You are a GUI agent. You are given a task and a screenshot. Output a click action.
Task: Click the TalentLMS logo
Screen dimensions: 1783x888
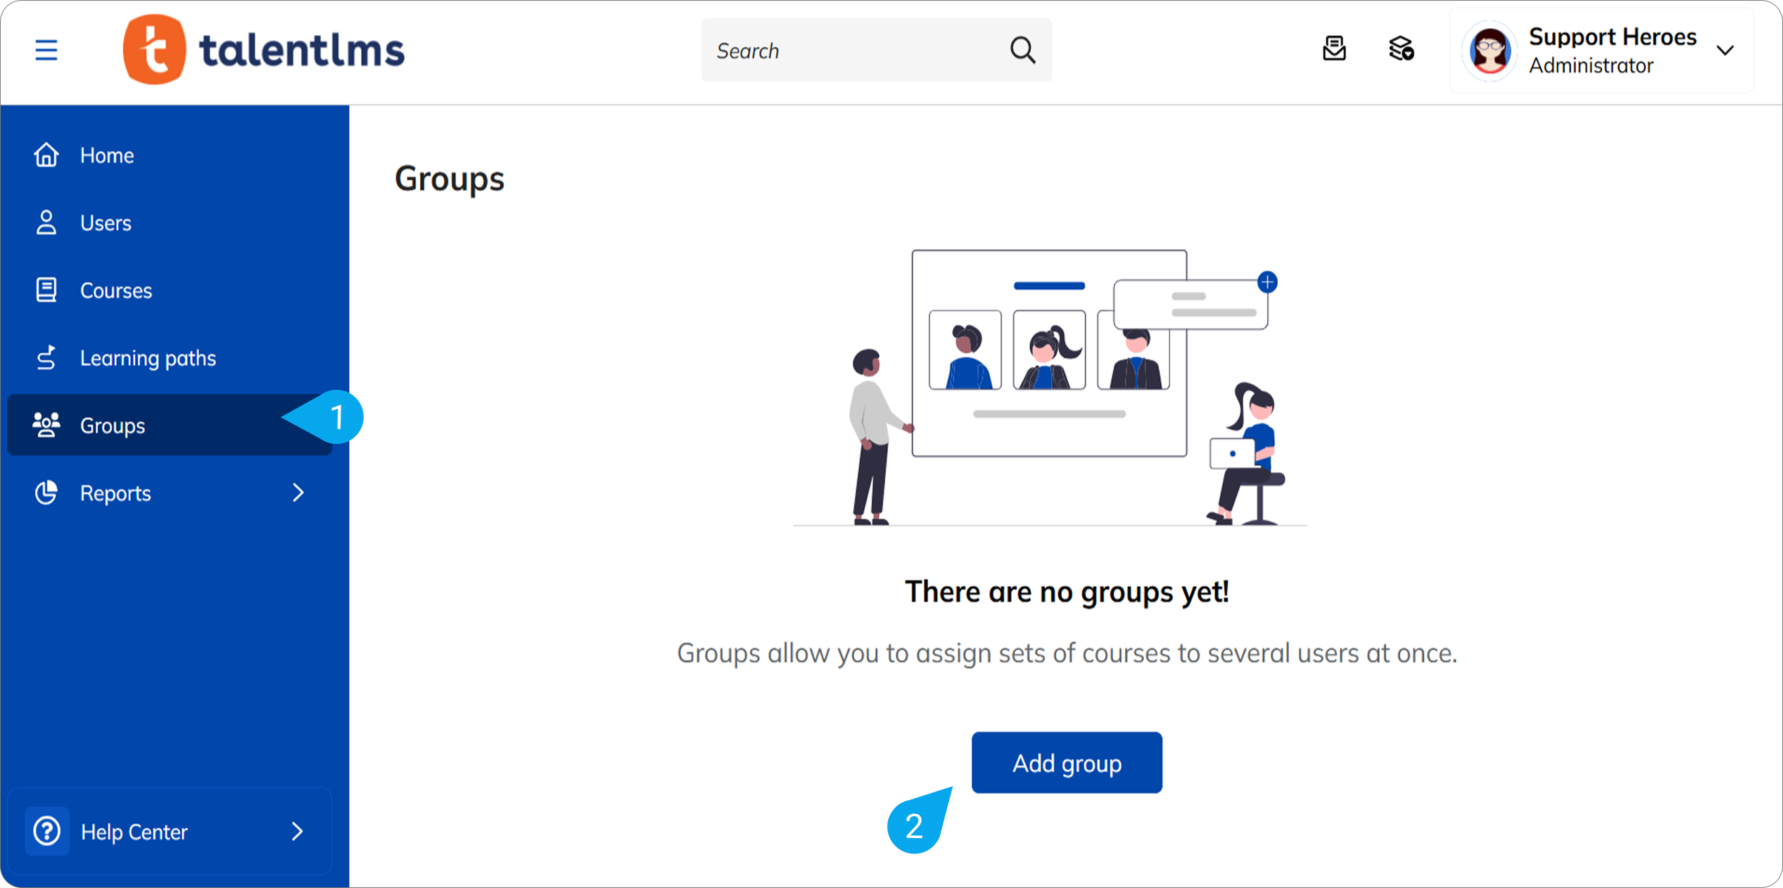click(x=264, y=49)
